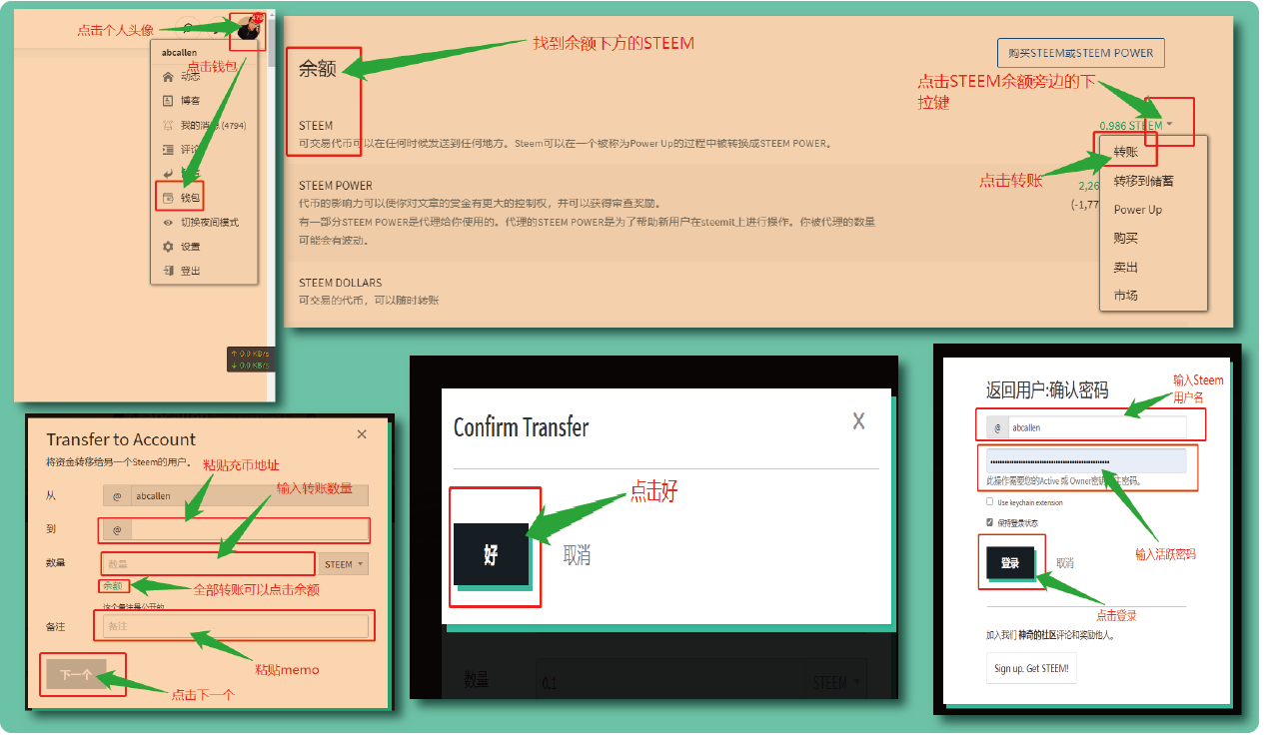Click the 备注 memo input field
This screenshot has height=738, width=1264.
click(235, 626)
